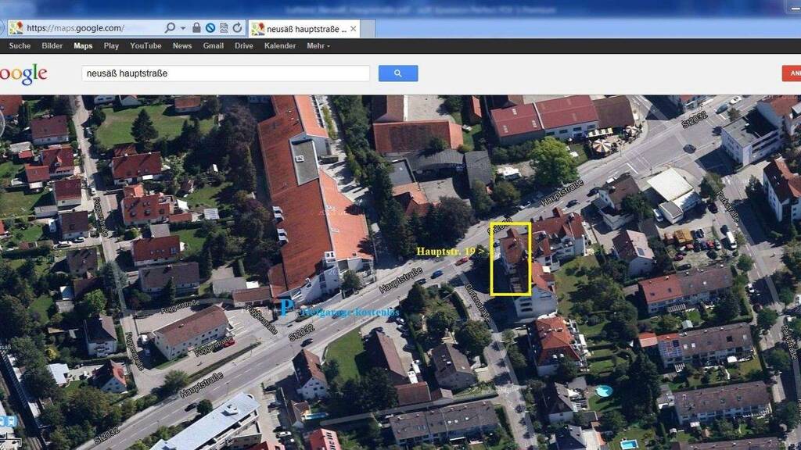
Task: Click the Google Maps favicon in address bar
Action: point(16,28)
